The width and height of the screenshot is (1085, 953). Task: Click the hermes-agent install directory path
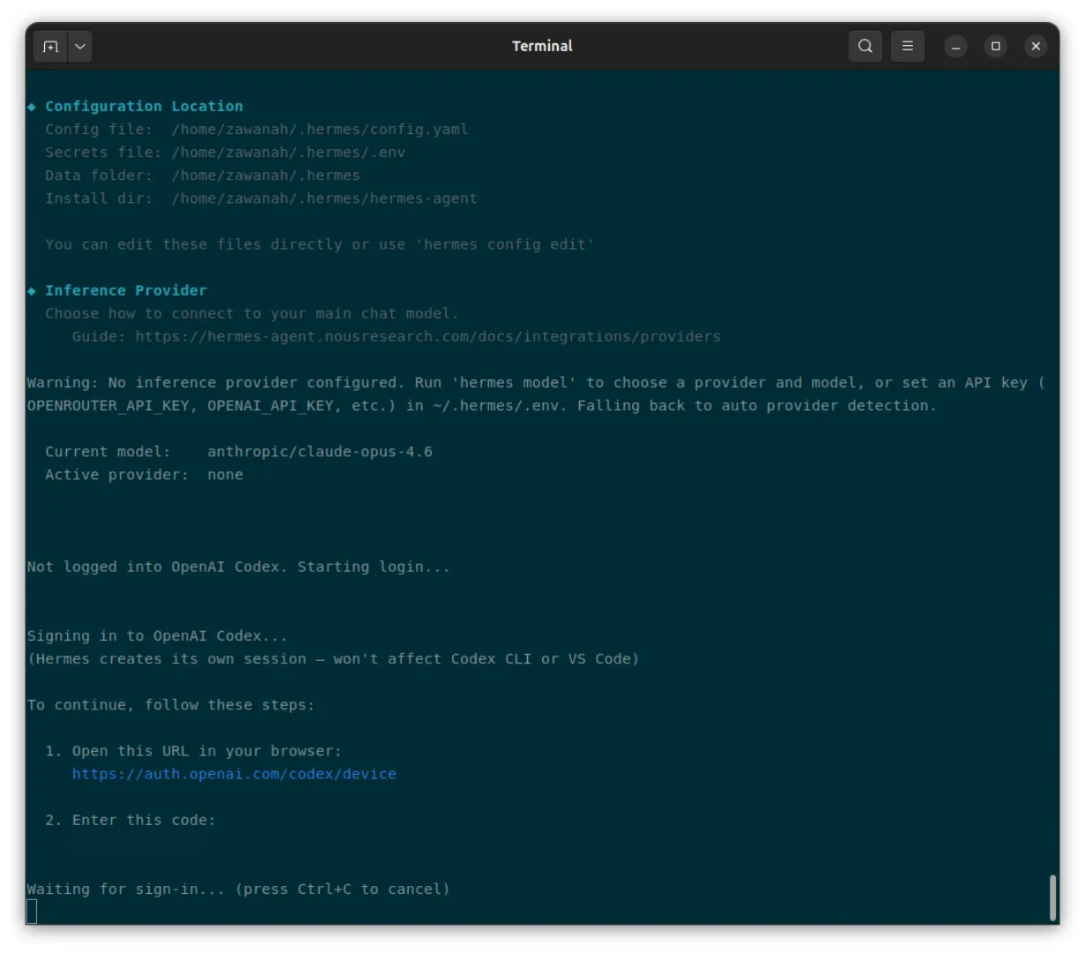click(324, 199)
